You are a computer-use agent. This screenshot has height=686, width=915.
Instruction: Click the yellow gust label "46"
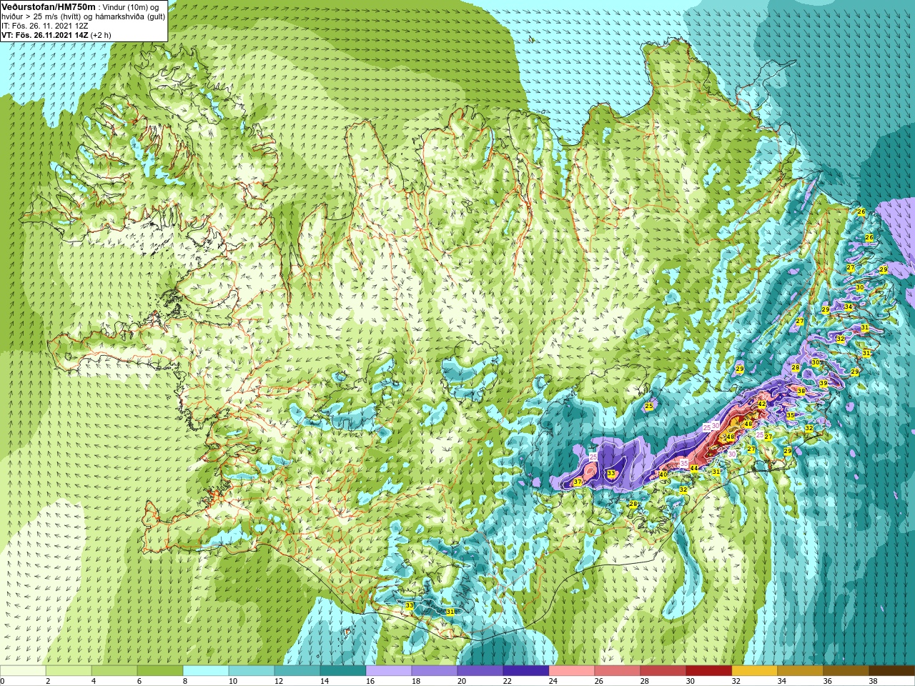point(730,437)
